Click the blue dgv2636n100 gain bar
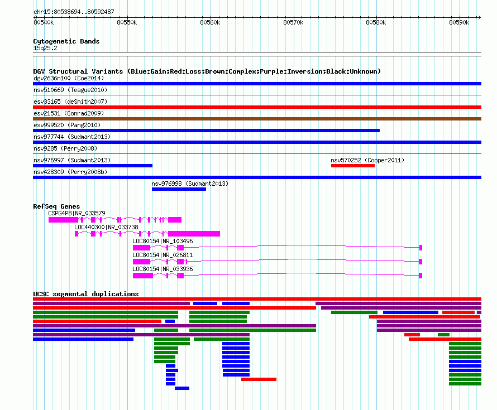Viewport: 497px width, 410px height. click(x=257, y=84)
